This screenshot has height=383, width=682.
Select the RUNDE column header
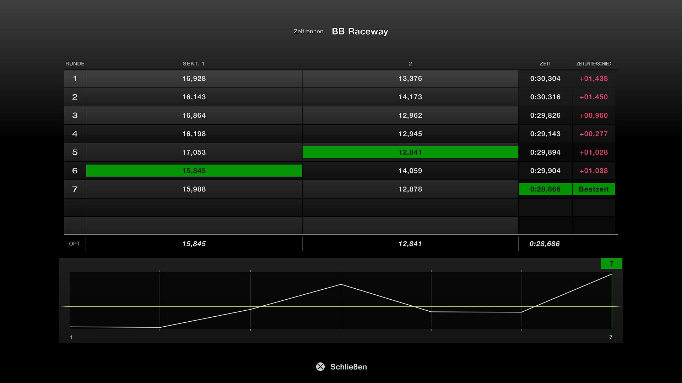(x=75, y=63)
